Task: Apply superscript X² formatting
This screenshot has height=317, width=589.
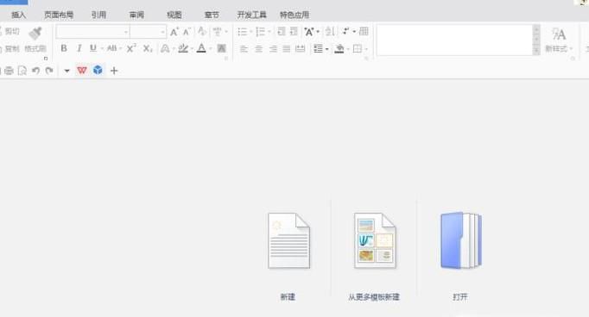Action: pos(130,48)
